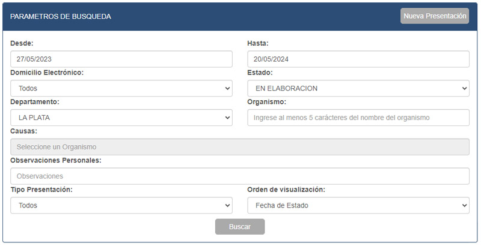Expand the Tipo Presentación dropdown
Viewport: 481px width, 246px height.
121,205
